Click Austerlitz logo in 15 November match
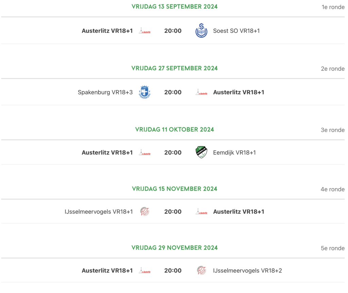Screen dimensions: 348x293 pyautogui.click(x=202, y=212)
